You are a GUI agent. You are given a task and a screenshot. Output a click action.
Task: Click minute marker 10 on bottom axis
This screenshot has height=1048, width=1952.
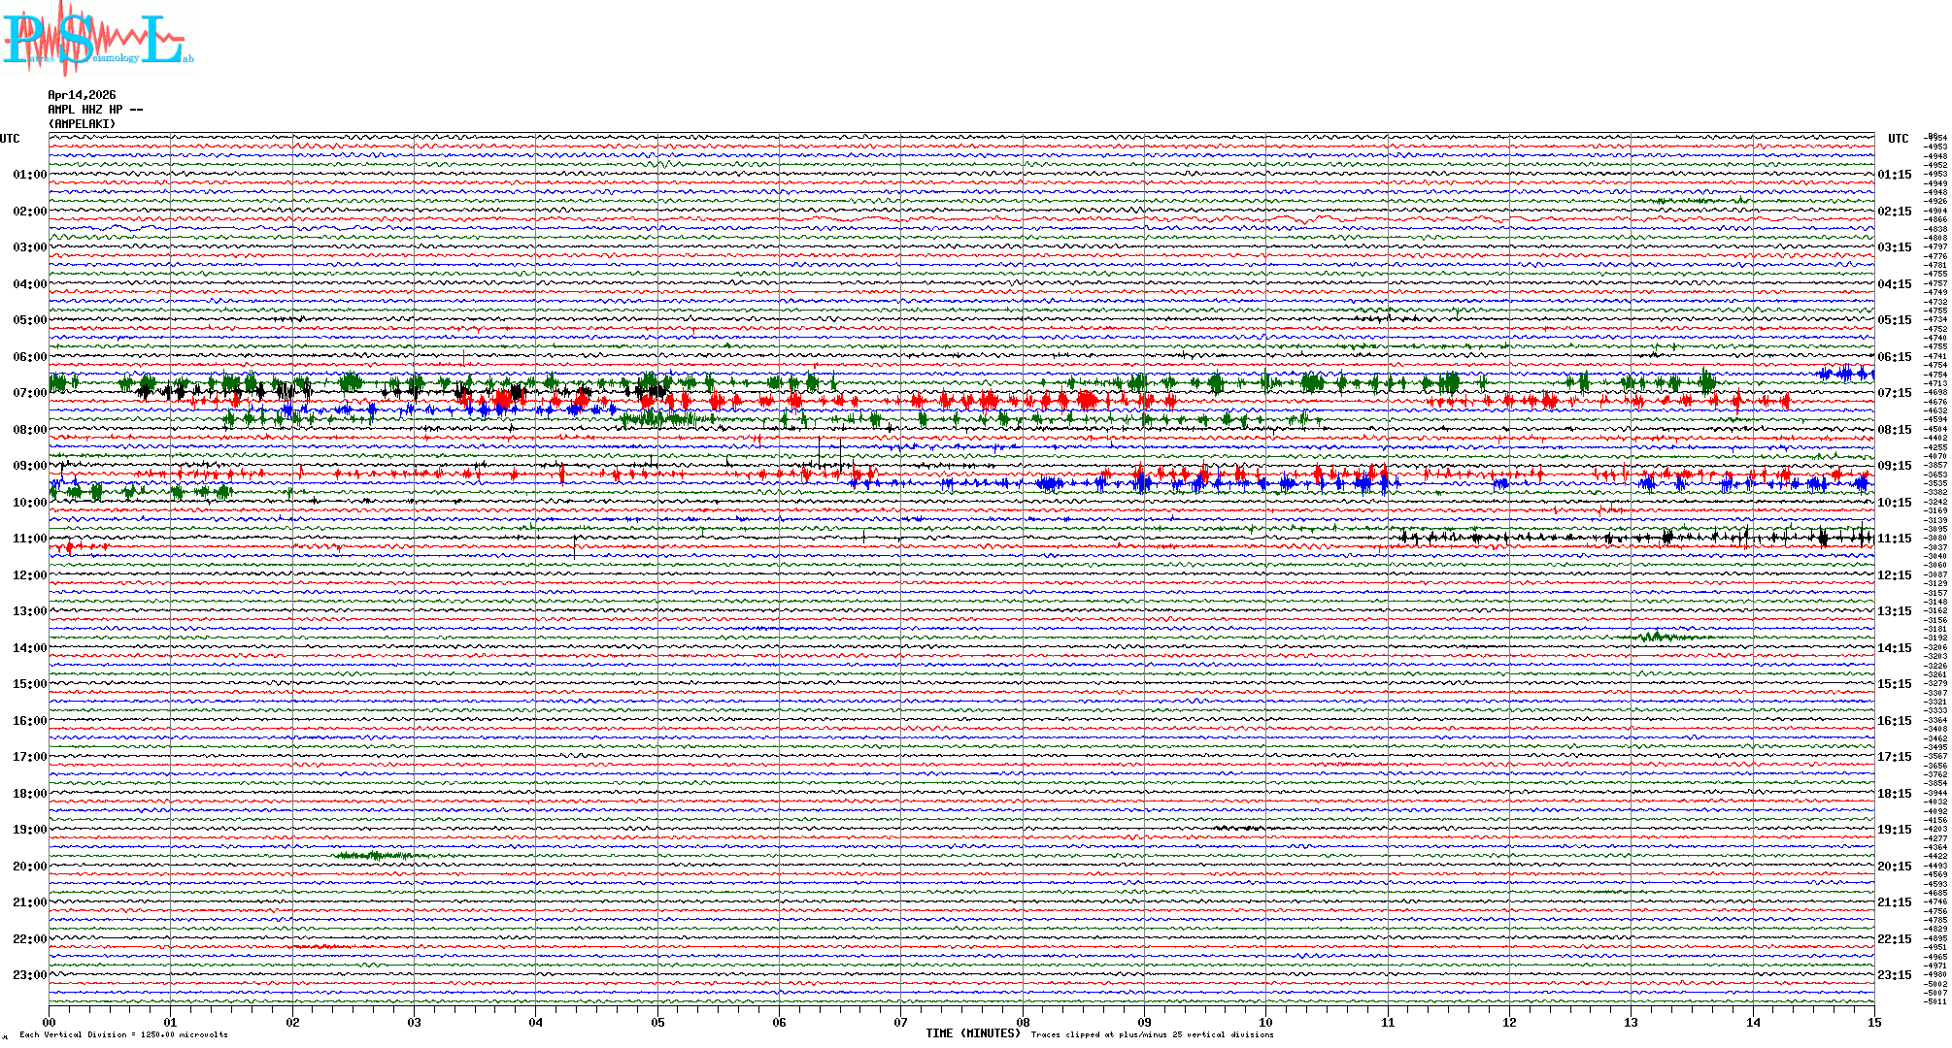point(1265,1022)
